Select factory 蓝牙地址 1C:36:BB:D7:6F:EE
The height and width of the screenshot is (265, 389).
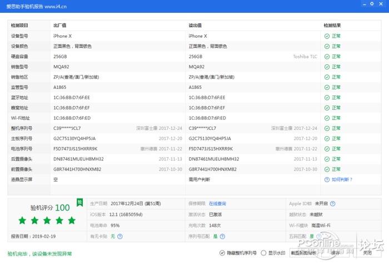[72, 98]
